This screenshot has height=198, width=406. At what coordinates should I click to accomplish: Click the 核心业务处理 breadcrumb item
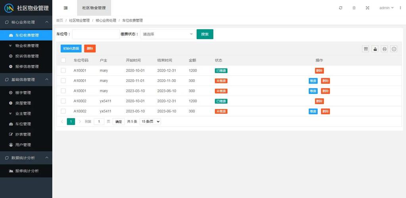[106, 21]
